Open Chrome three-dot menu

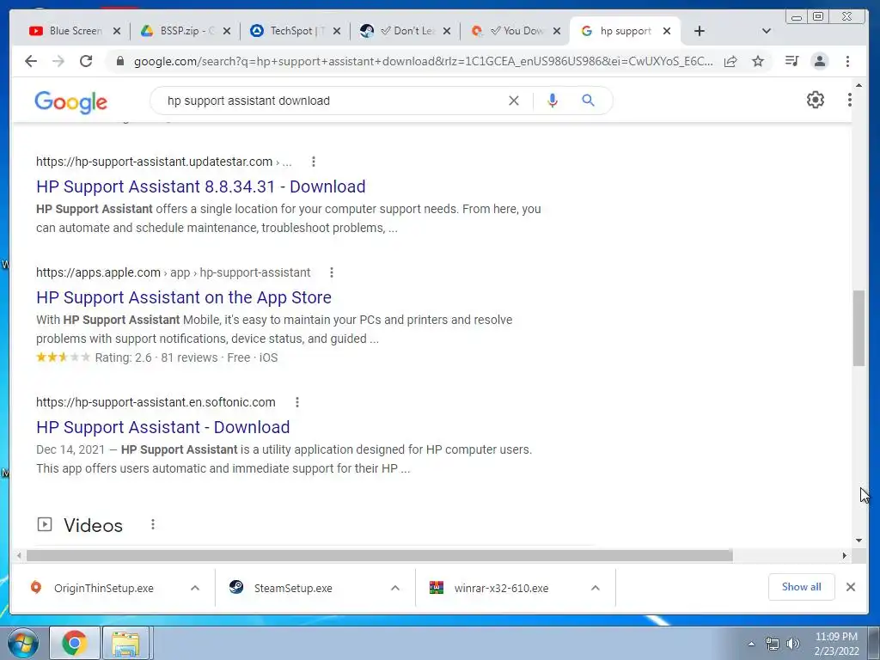click(x=847, y=61)
